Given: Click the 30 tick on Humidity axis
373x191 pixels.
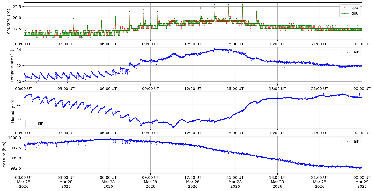Looking at the screenshot, I should point(20,119).
